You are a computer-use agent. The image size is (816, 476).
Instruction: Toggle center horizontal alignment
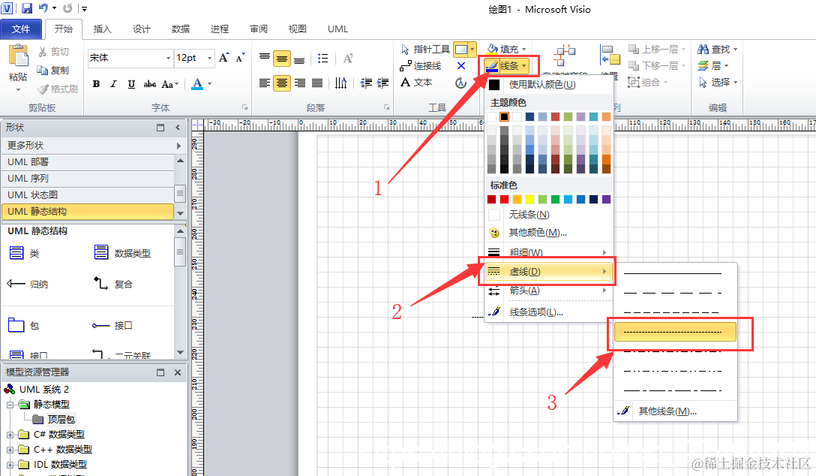282,83
